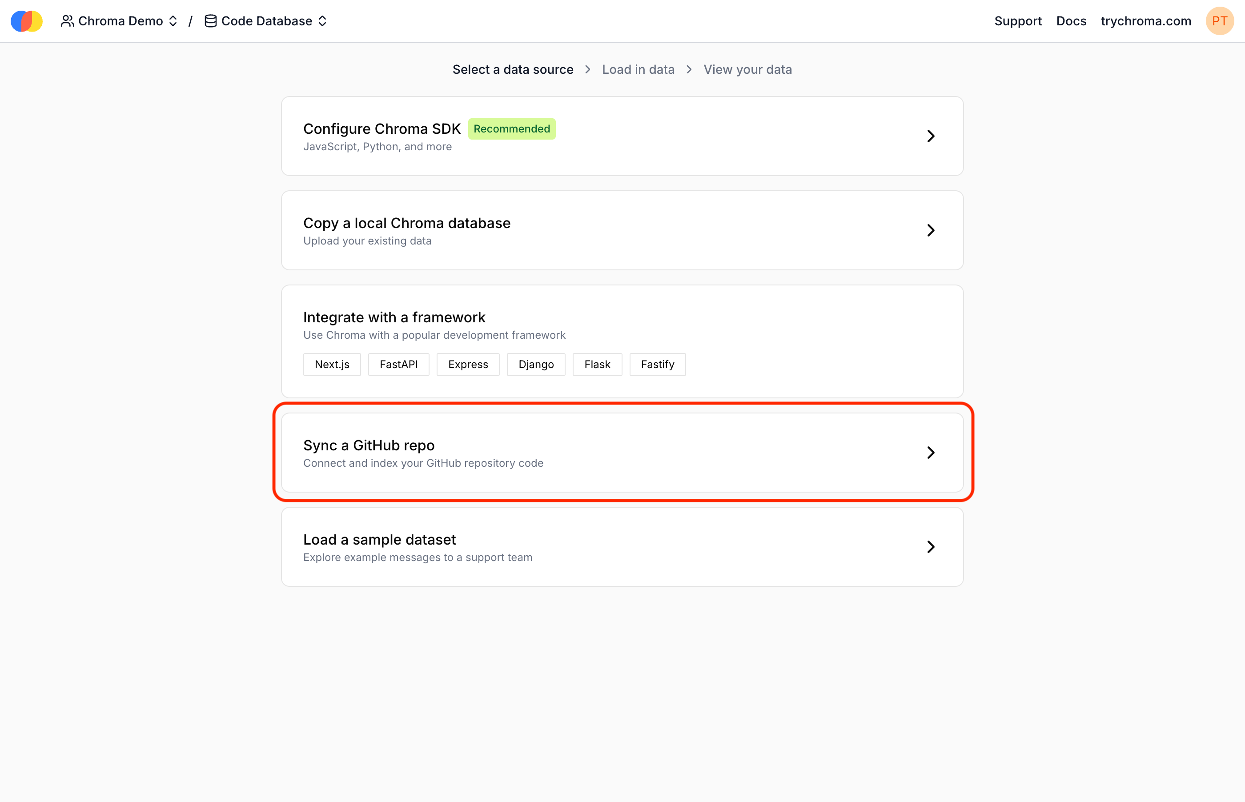
Task: Click the arrow on the Load a sample dataset card
Action: point(931,547)
